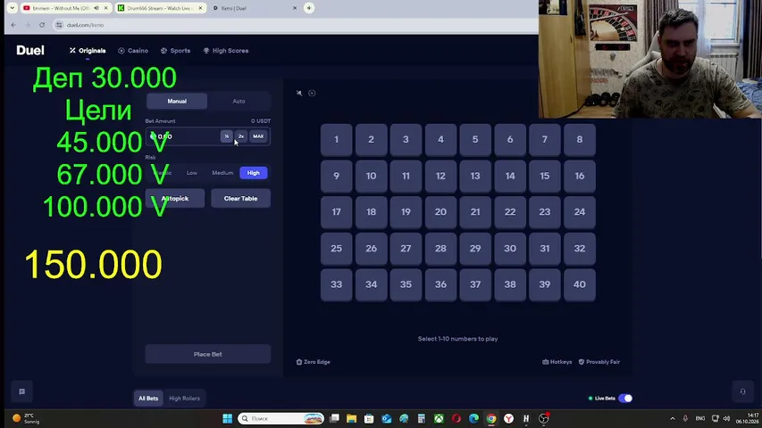Screen dimensions: 762x428
Task: Open Zero Edge info
Action: pyautogui.click(x=313, y=362)
